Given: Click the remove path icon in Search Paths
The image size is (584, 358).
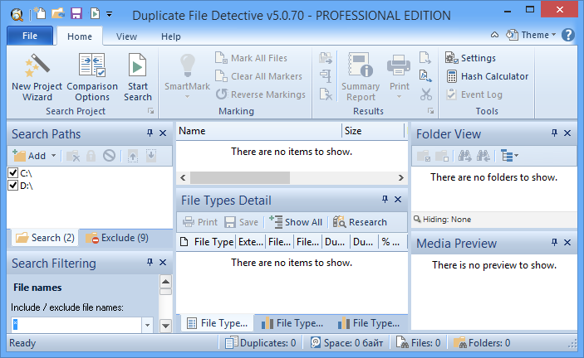Looking at the screenshot, I should coord(73,156).
